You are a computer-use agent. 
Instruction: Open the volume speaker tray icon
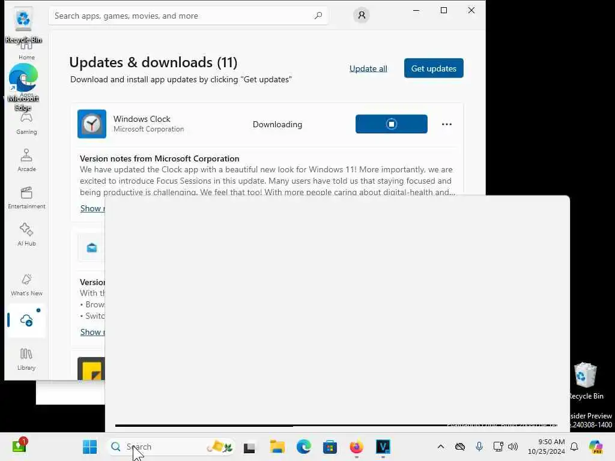click(513, 447)
